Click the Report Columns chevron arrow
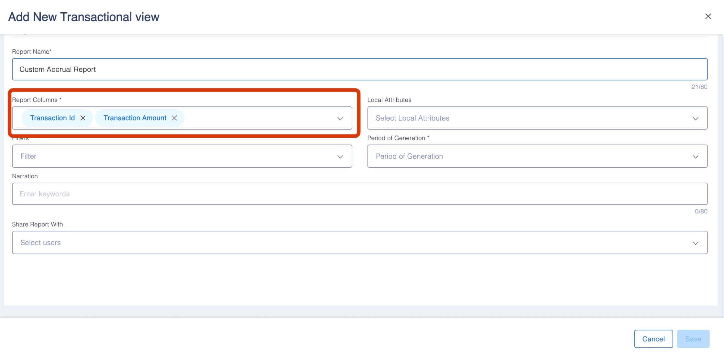Viewport: 724px width, 360px height. click(x=340, y=119)
